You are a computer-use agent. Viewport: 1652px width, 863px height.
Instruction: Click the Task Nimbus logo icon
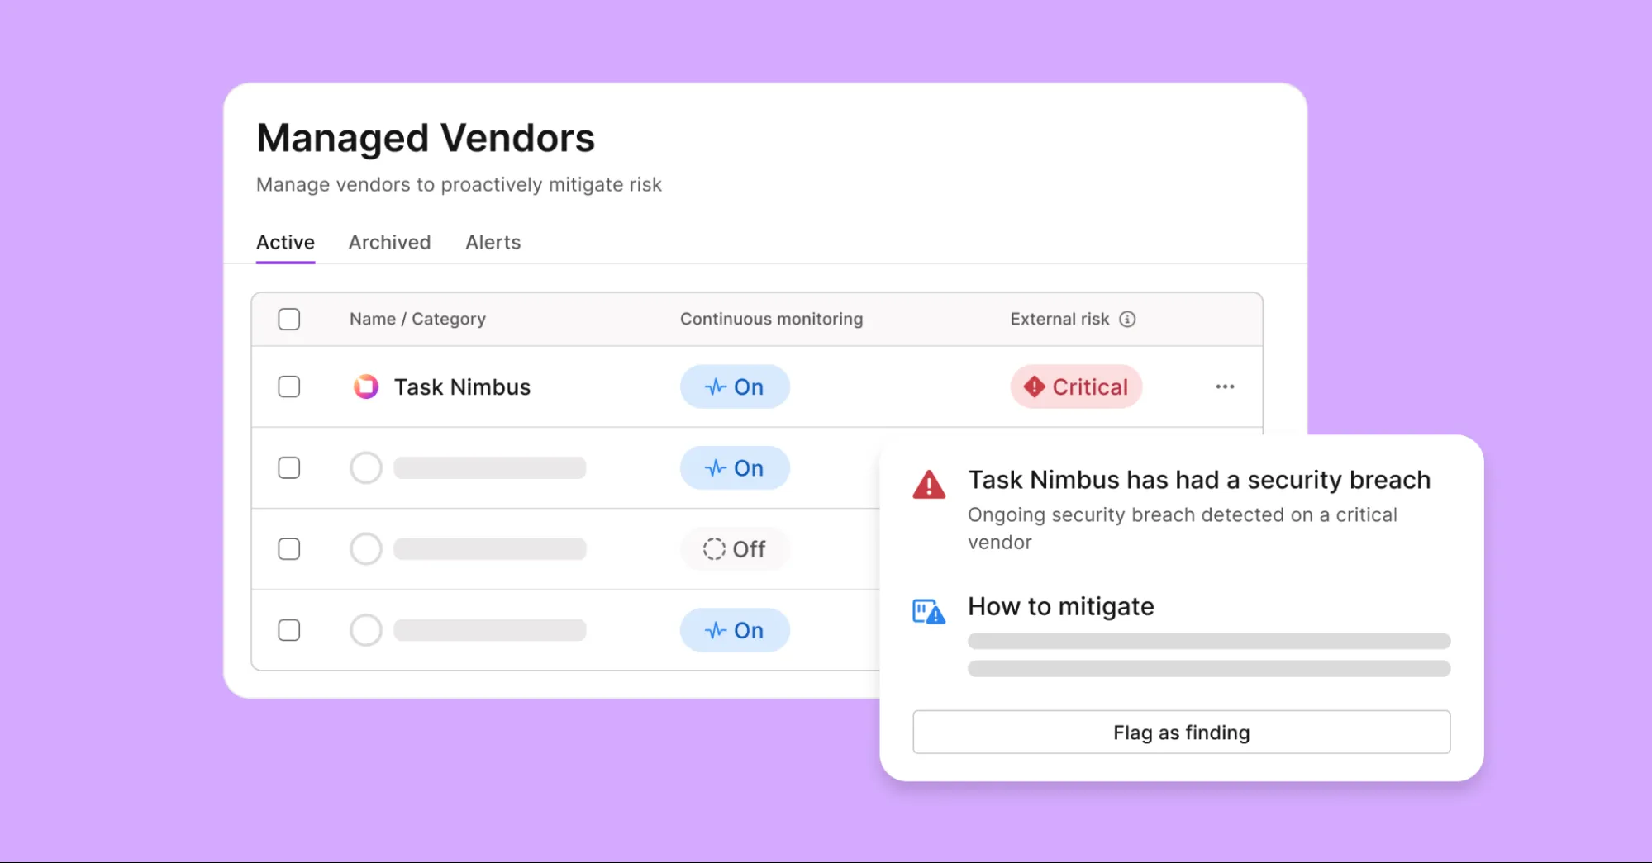tap(366, 386)
